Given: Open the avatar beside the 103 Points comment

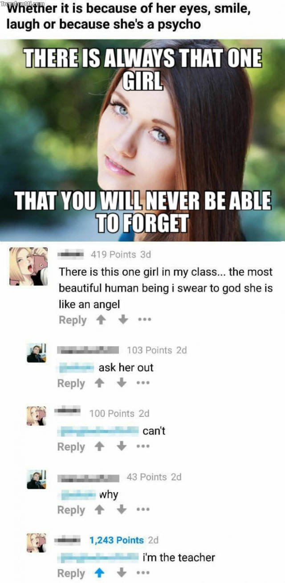Looking at the screenshot, I should point(37,353).
